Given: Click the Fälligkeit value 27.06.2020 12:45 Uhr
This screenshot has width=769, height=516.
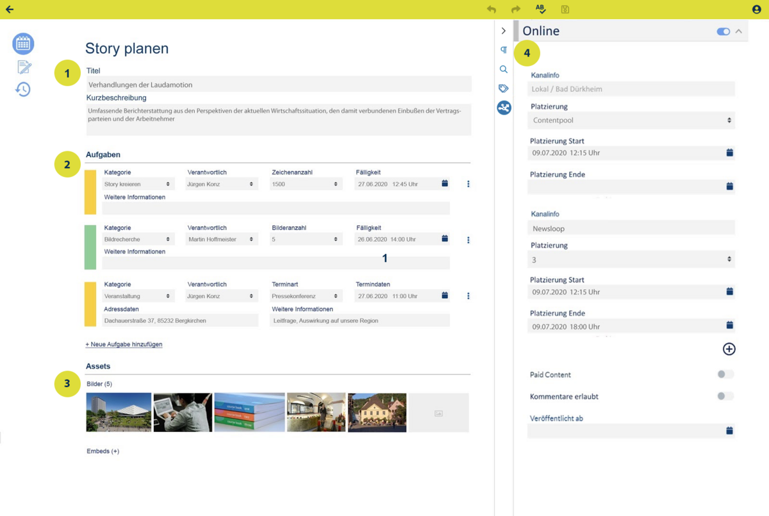Looking at the screenshot, I should pos(388,184).
